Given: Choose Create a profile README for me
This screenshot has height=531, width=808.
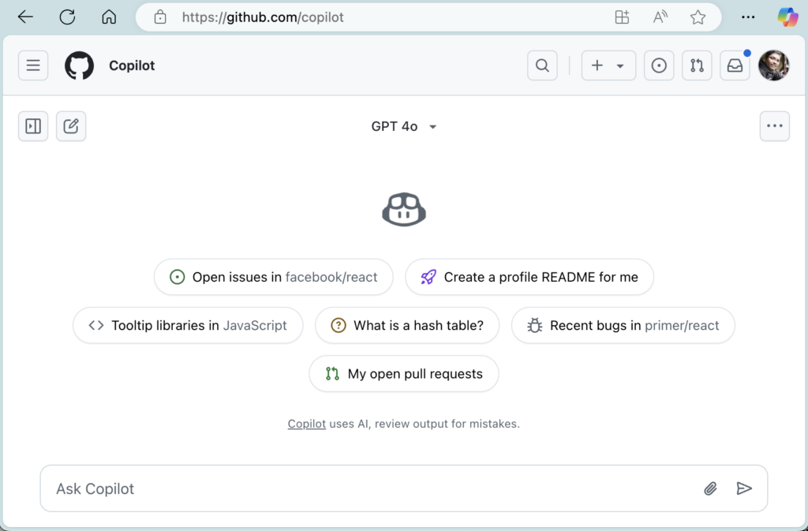Looking at the screenshot, I should pos(529,277).
